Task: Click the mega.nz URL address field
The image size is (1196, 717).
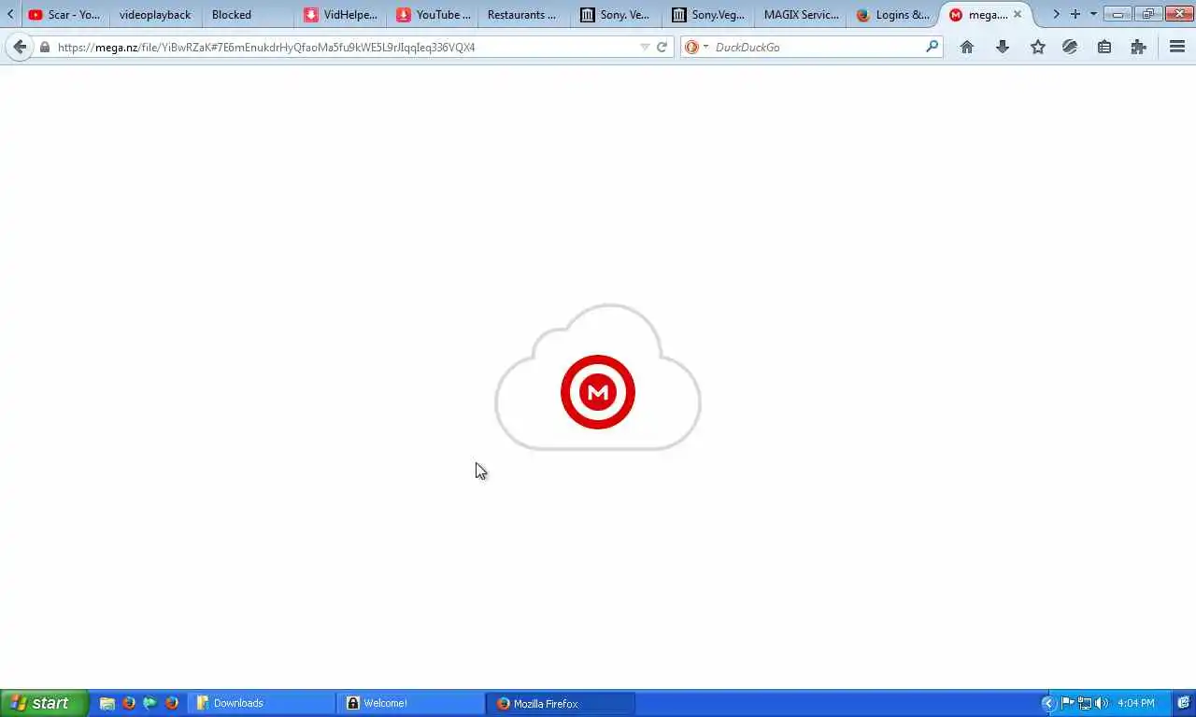Action: coord(346,47)
